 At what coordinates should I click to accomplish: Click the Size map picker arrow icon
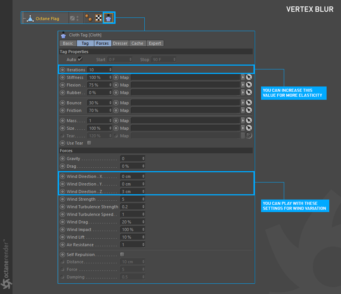point(249,128)
